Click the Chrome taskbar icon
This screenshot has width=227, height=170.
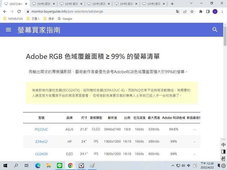coord(70,166)
